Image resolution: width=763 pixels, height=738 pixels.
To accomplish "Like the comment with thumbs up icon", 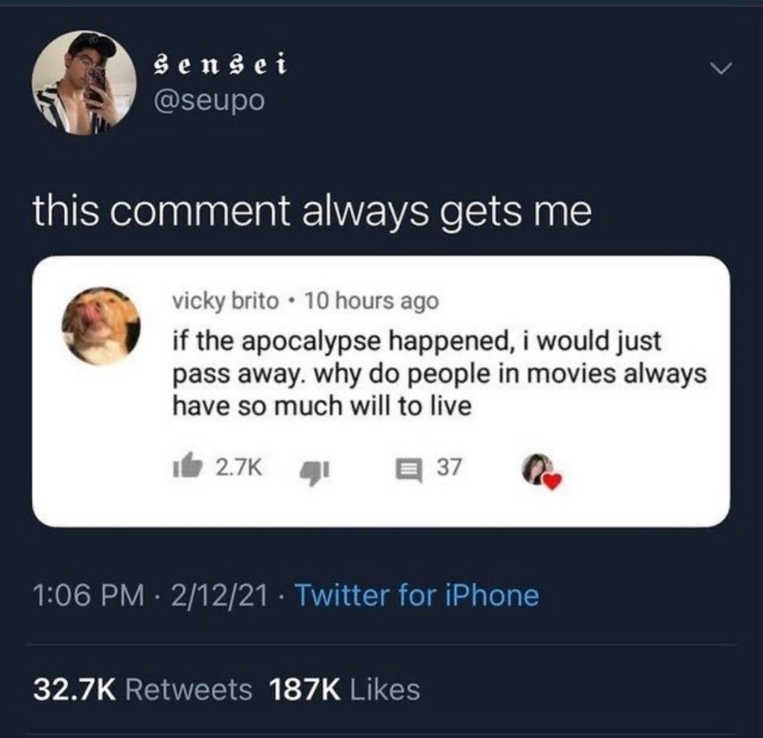I will click(188, 466).
